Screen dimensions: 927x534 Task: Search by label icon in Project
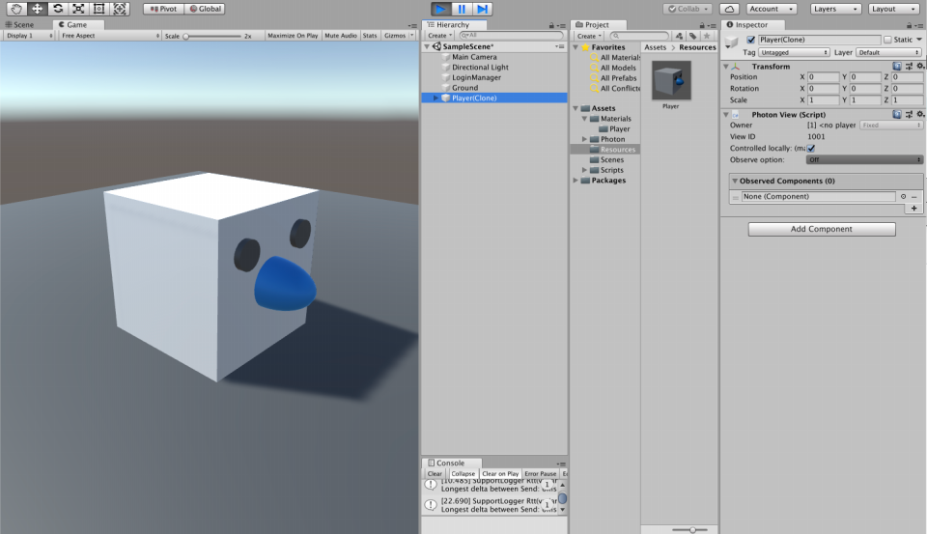pyautogui.click(x=693, y=36)
